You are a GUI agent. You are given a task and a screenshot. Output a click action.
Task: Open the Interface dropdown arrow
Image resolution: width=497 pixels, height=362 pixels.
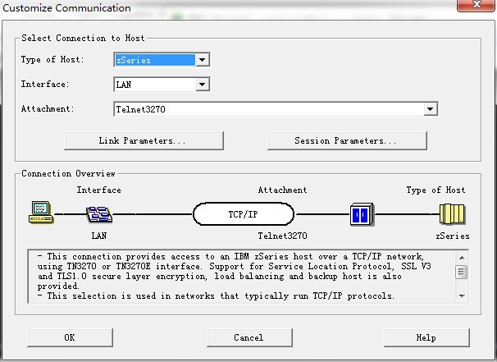[203, 85]
